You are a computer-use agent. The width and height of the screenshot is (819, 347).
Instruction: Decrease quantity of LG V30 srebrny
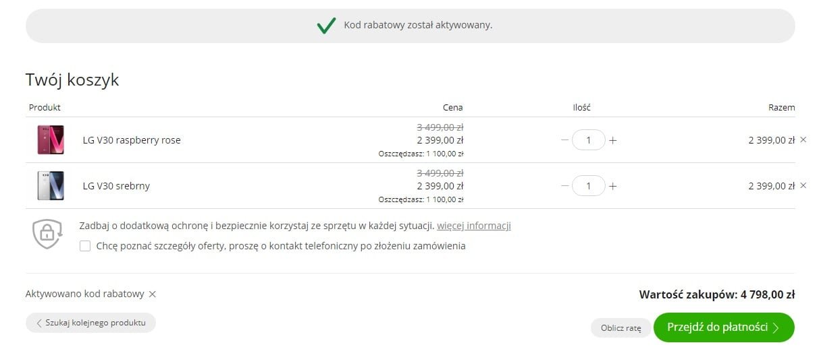click(564, 186)
